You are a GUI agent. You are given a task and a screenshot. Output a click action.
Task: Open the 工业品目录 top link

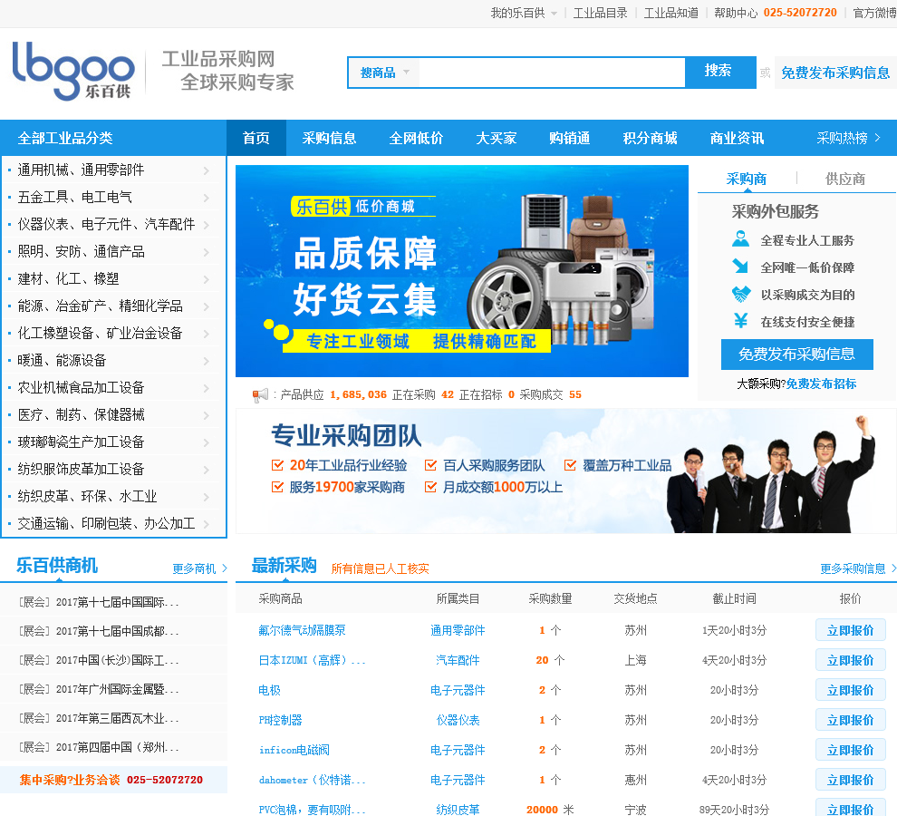pos(600,13)
